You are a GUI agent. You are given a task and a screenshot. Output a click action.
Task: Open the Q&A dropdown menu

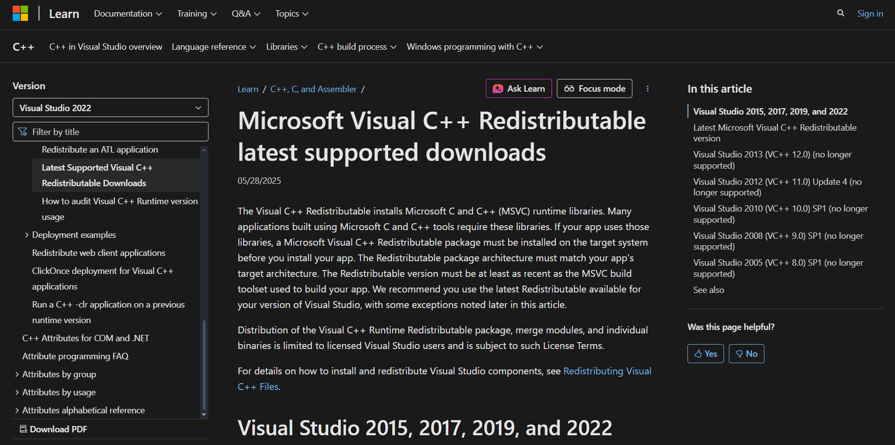point(246,14)
